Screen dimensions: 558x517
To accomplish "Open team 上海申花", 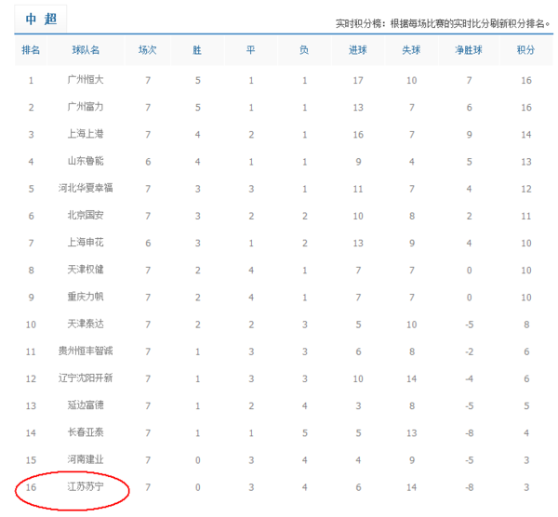I will [x=86, y=243].
